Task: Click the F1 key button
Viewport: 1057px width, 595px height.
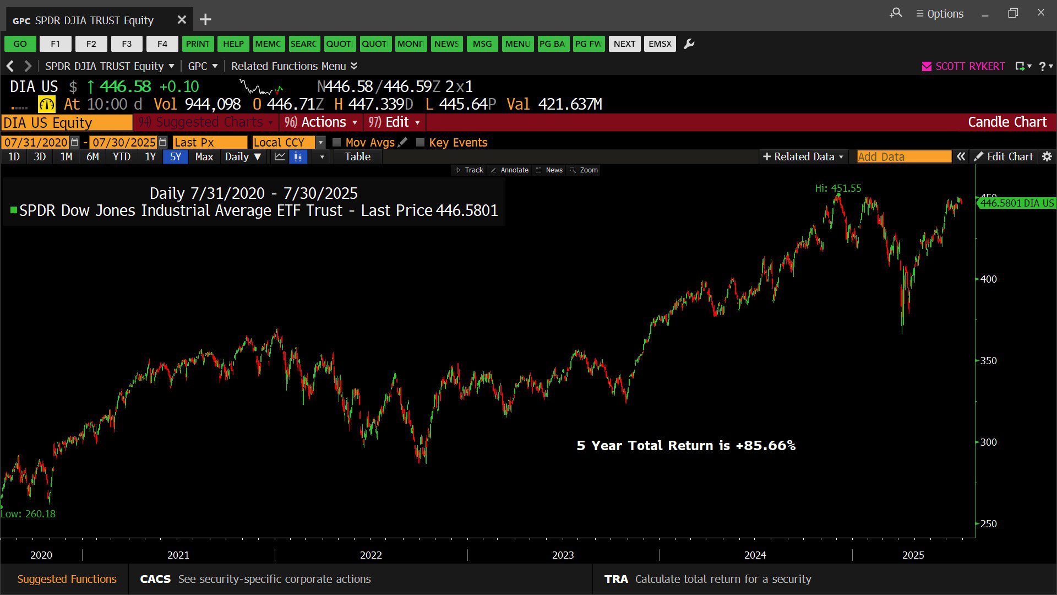Action: [x=56, y=44]
